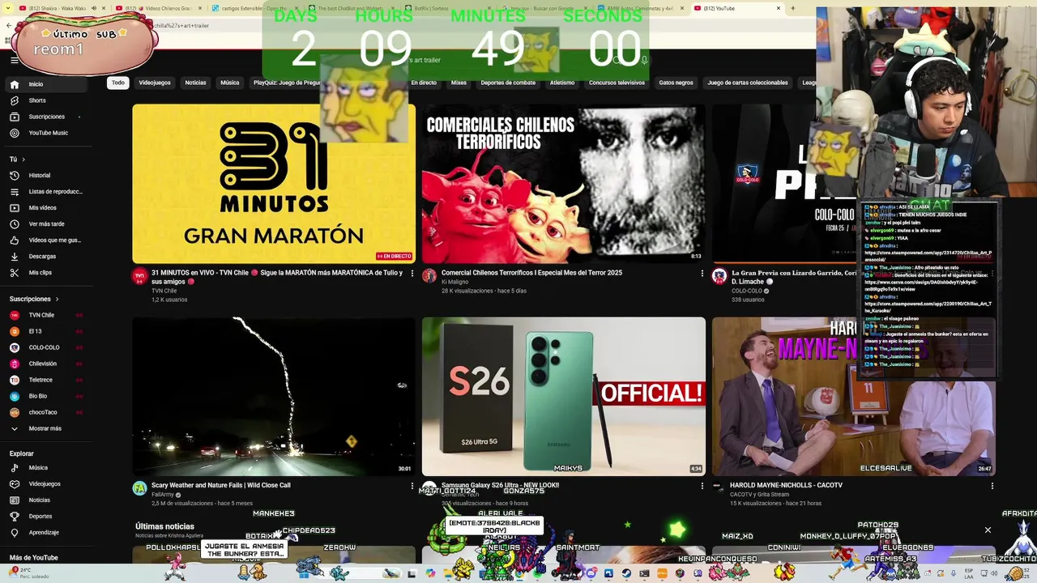Click FailArmy avatar under Scary Weather video
This screenshot has height=583, width=1037.
139,488
